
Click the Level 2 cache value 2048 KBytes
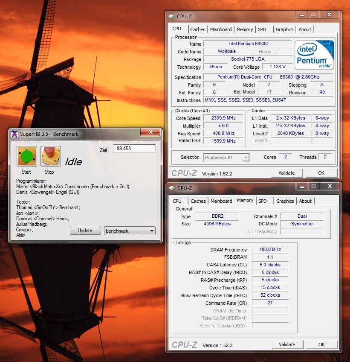tap(290, 133)
